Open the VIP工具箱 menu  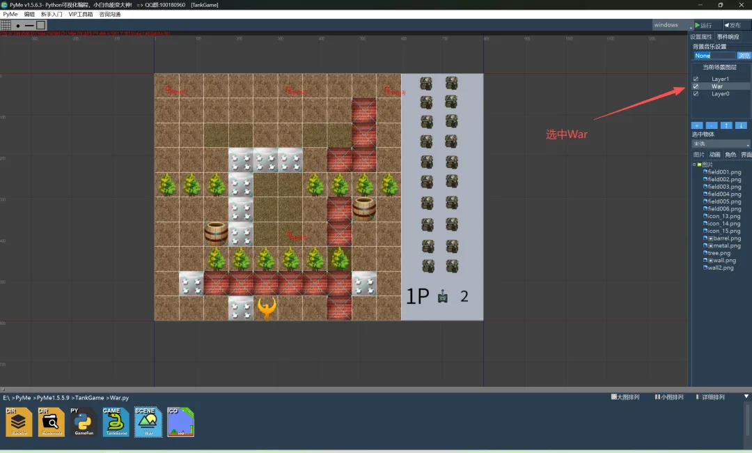tap(81, 15)
